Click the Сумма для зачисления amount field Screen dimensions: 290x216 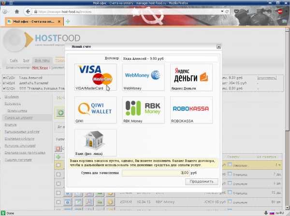click(x=157, y=172)
